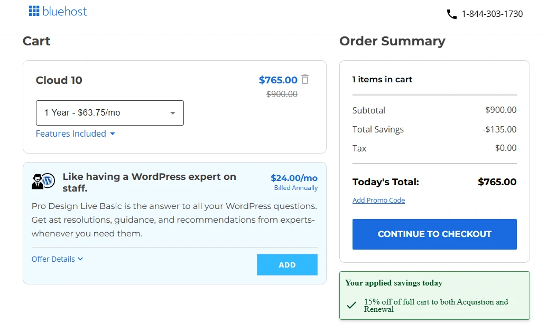Click the Subtotal label

[369, 110]
